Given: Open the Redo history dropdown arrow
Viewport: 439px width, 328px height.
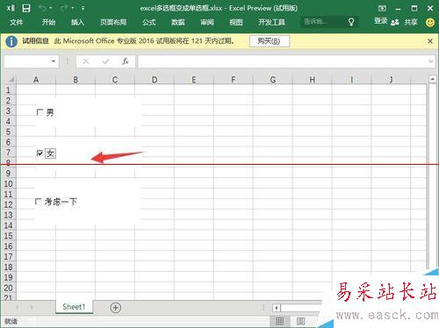Looking at the screenshot, I should (72, 8).
